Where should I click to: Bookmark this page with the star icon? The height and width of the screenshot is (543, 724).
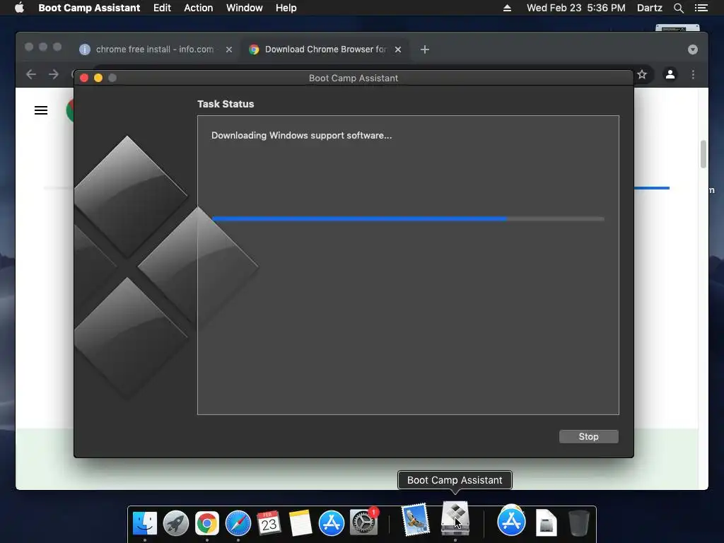(x=642, y=74)
